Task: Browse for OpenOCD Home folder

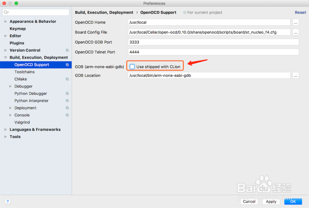Action: (x=296, y=22)
